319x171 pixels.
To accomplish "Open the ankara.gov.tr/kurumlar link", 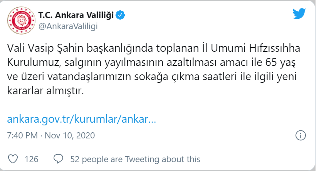I will (82, 119).
